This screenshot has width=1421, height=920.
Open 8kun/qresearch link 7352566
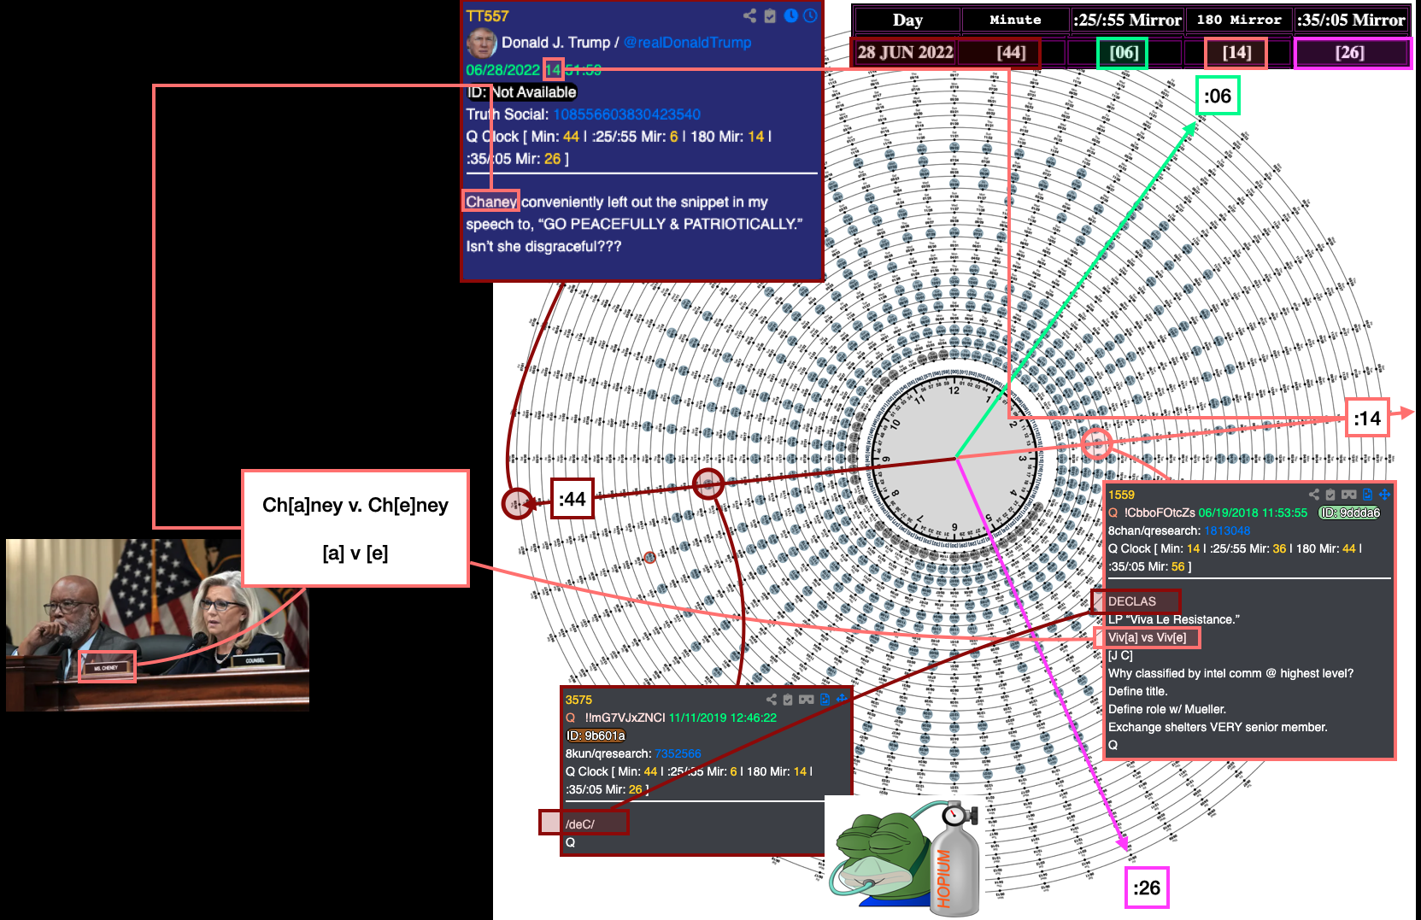click(678, 753)
